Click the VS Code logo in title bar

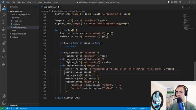pos(3,2)
